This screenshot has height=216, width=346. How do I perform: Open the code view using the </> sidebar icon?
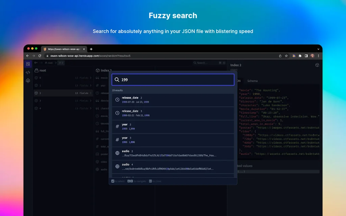[28, 72]
